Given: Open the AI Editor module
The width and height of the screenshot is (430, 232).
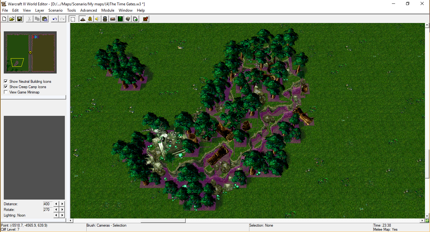Looking at the screenshot, I should tap(120, 19).
